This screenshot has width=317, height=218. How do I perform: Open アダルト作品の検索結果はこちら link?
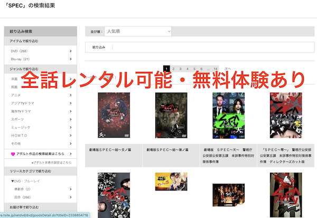[40, 154]
